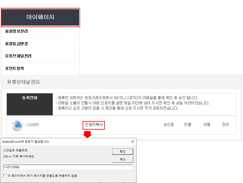Click the 승인중 status text
The height and width of the screenshot is (183, 243).
pyautogui.click(x=169, y=125)
